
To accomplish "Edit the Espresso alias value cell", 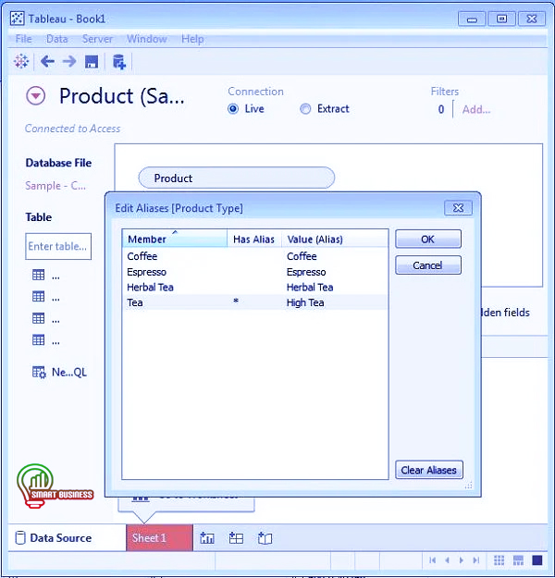I will (306, 272).
